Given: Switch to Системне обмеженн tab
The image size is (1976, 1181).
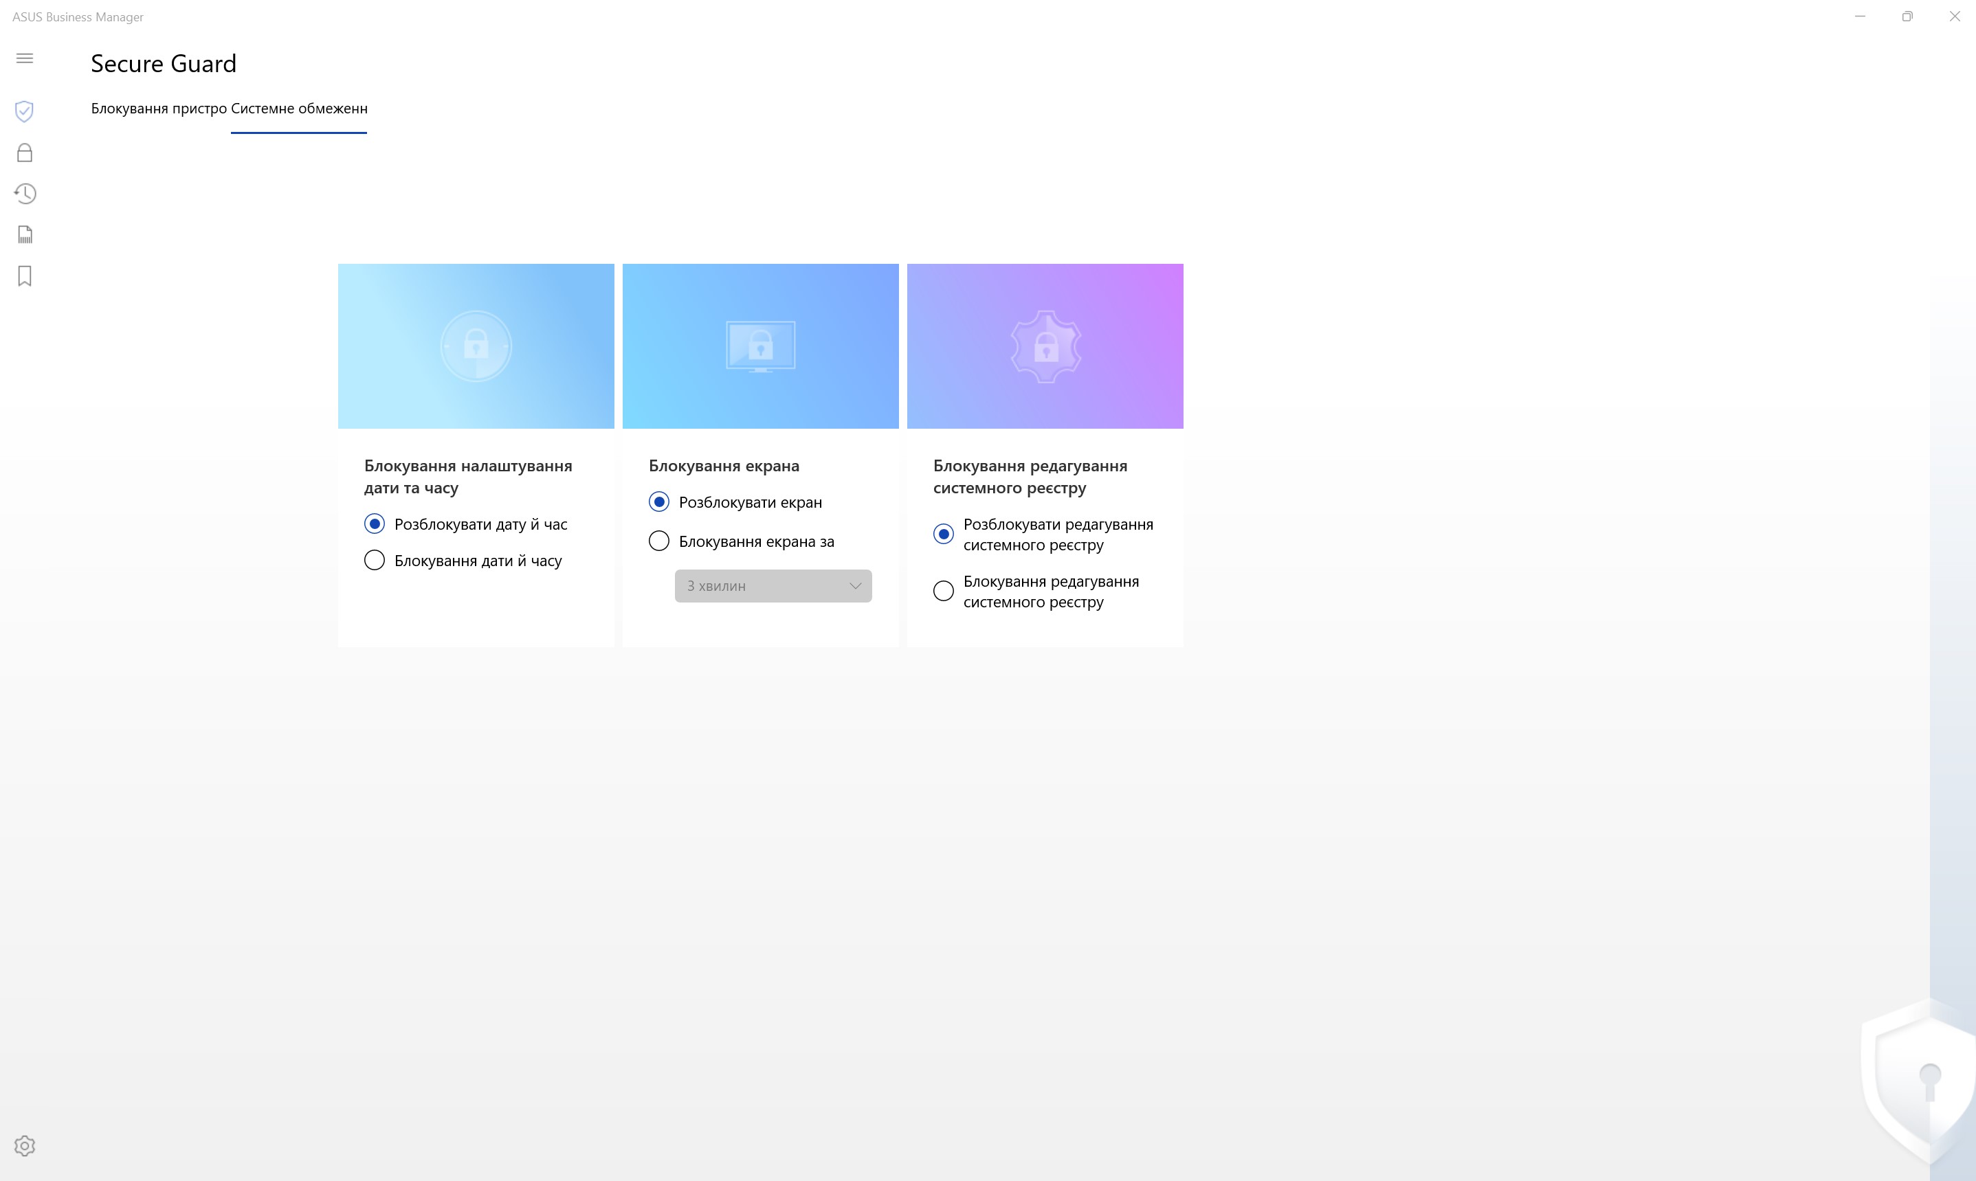Looking at the screenshot, I should [x=300, y=109].
